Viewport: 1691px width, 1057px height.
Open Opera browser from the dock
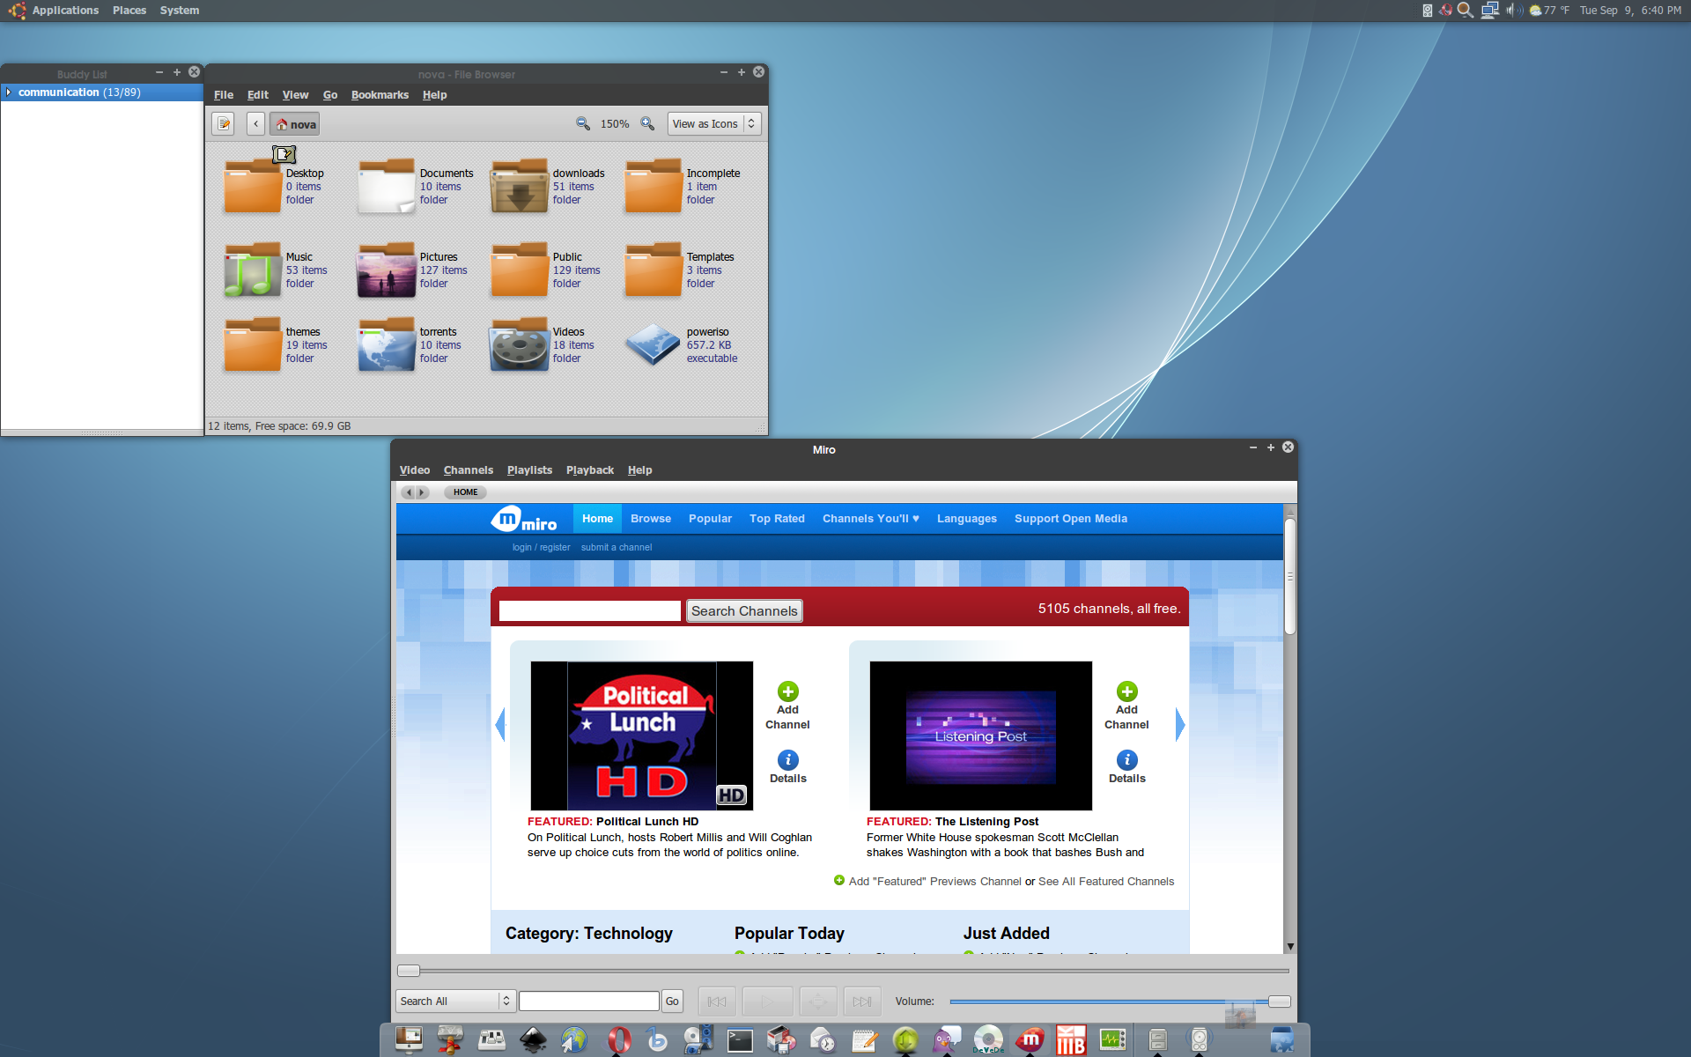click(619, 1040)
